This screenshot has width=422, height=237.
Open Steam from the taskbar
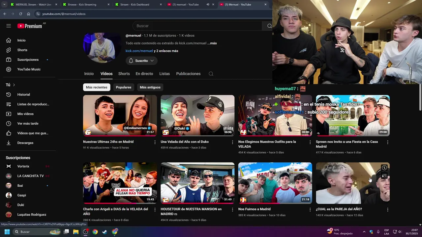click(105, 232)
